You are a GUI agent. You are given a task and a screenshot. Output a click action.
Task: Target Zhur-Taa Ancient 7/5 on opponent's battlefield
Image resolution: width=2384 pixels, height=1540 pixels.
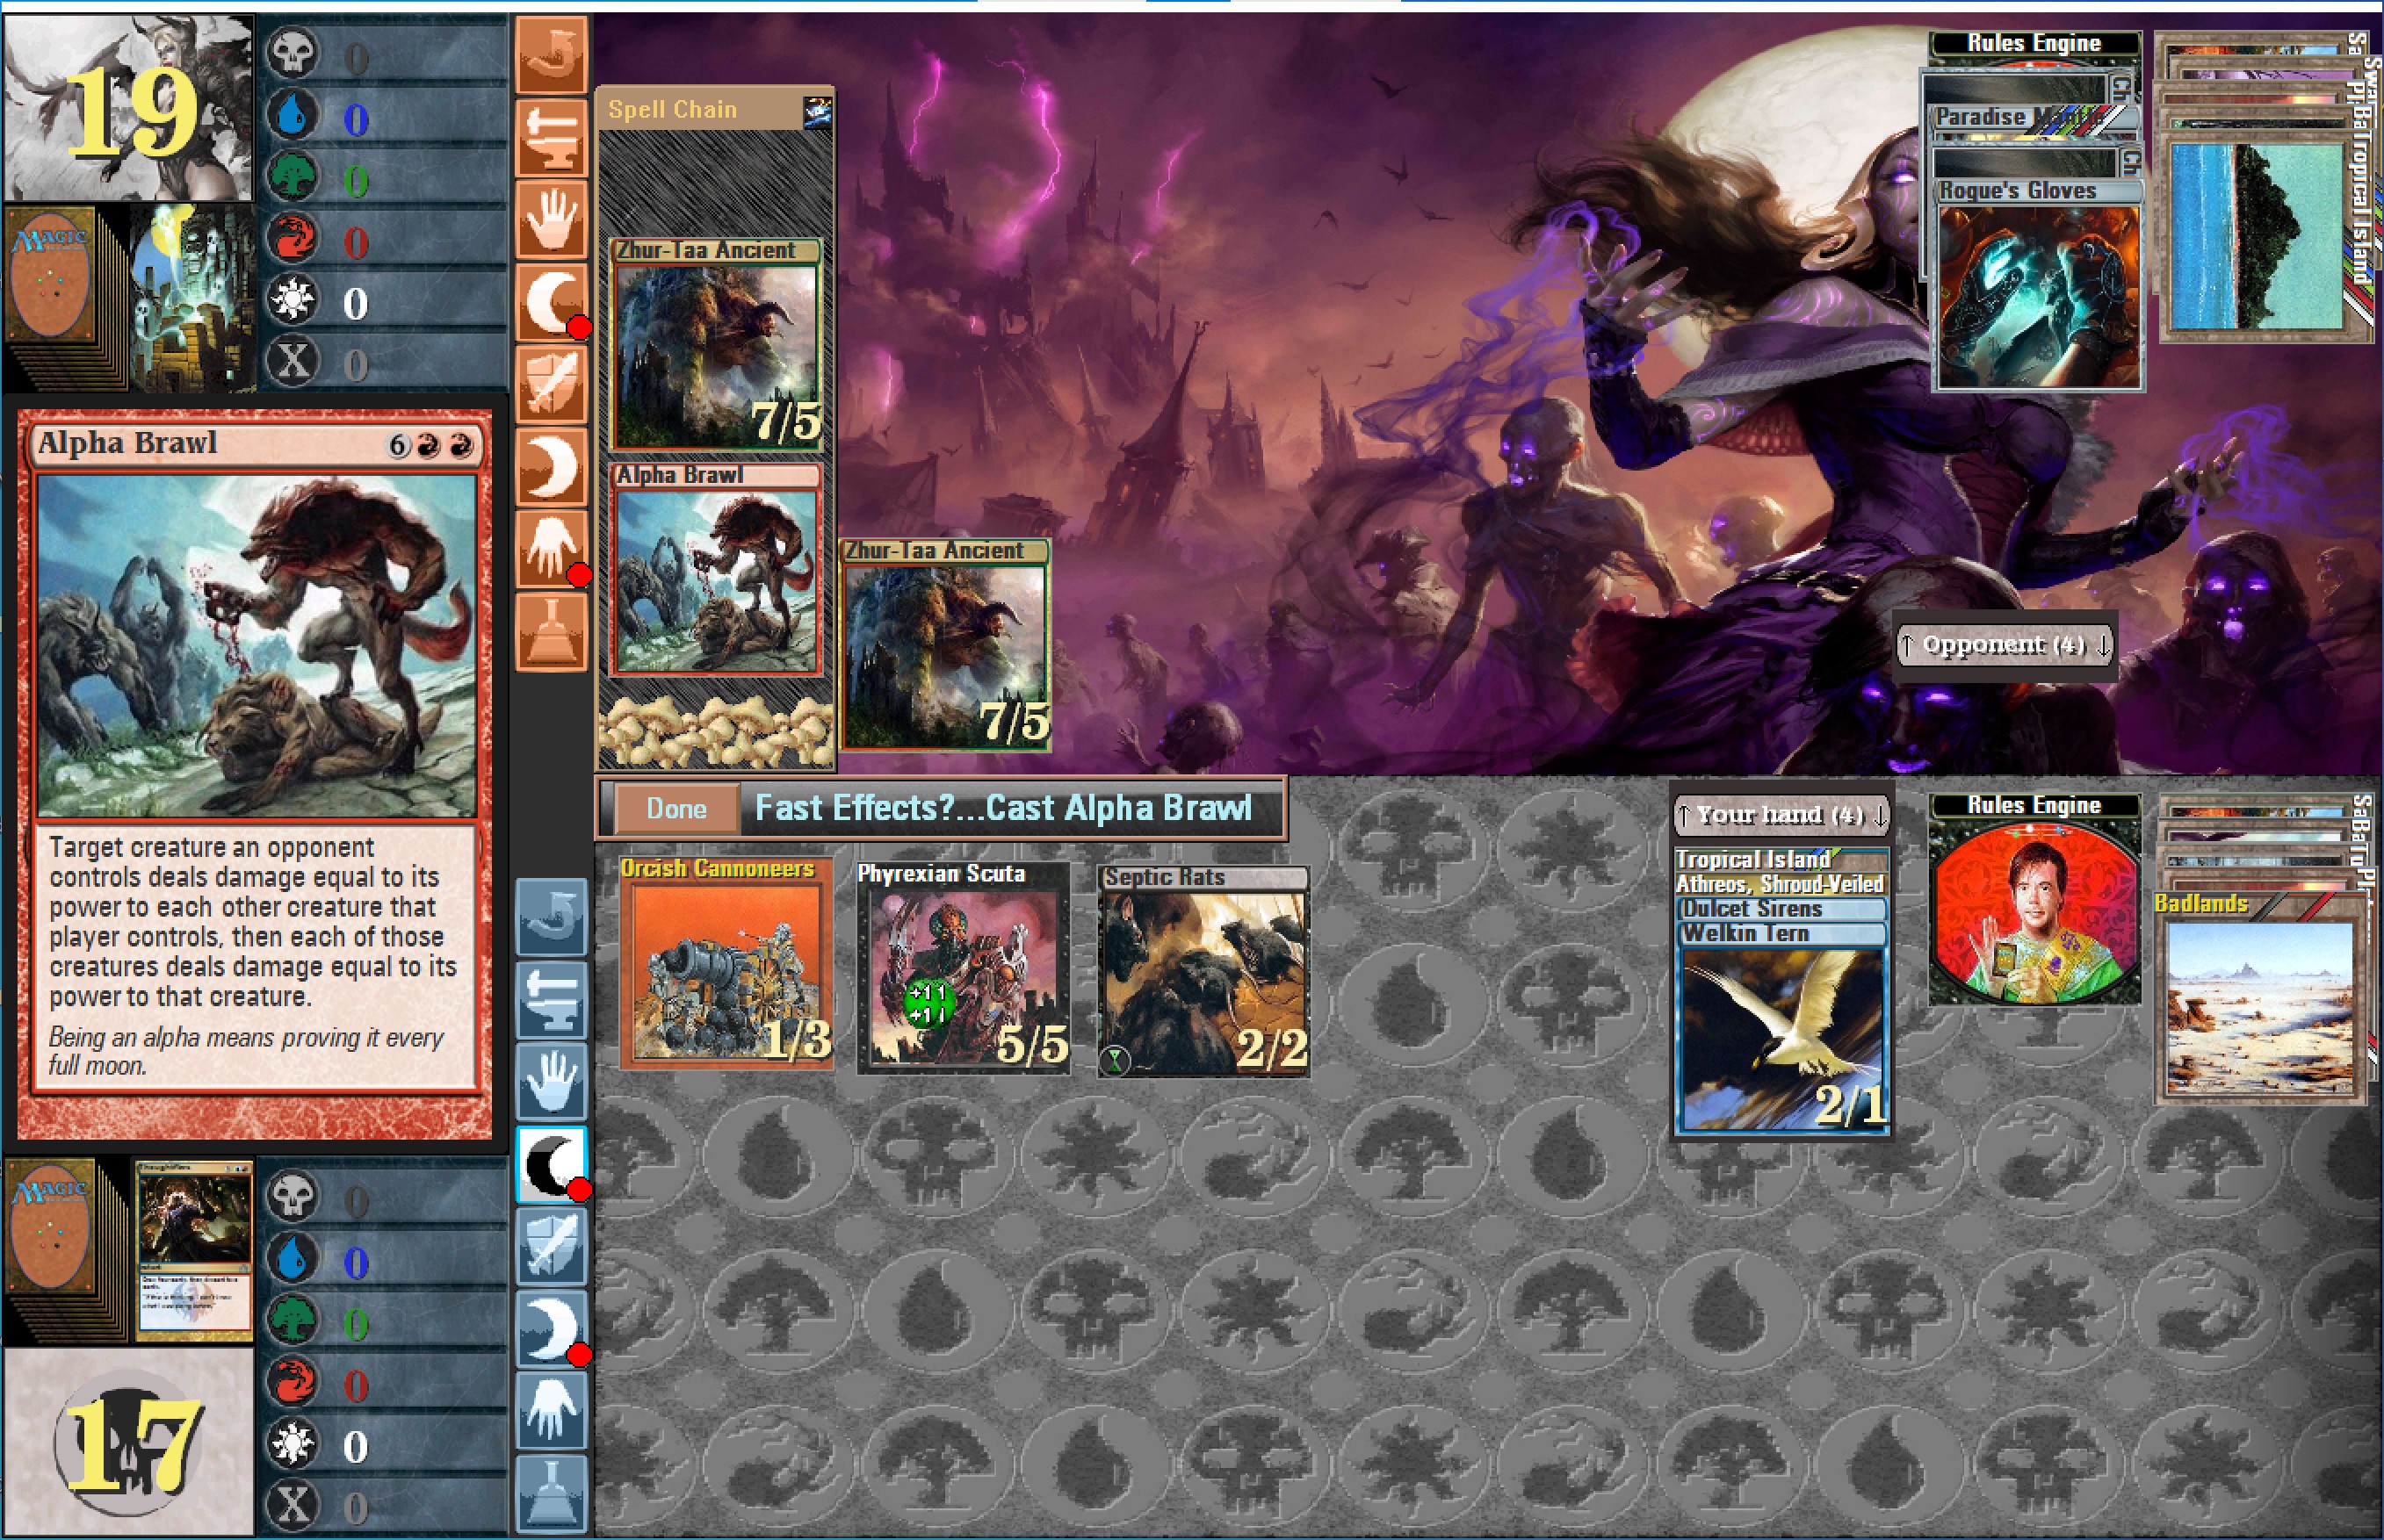pos(945,645)
